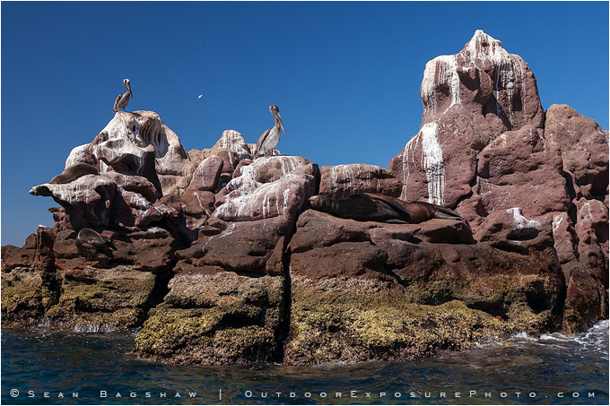Click the copyright symbol in the watermark
Screen dimensions: 610x406
14,393
